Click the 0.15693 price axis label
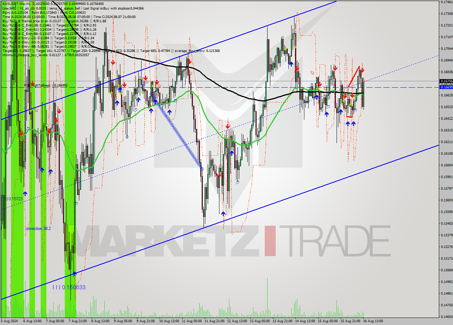The height and width of the screenshot is (325, 453). pyautogui.click(x=447, y=200)
